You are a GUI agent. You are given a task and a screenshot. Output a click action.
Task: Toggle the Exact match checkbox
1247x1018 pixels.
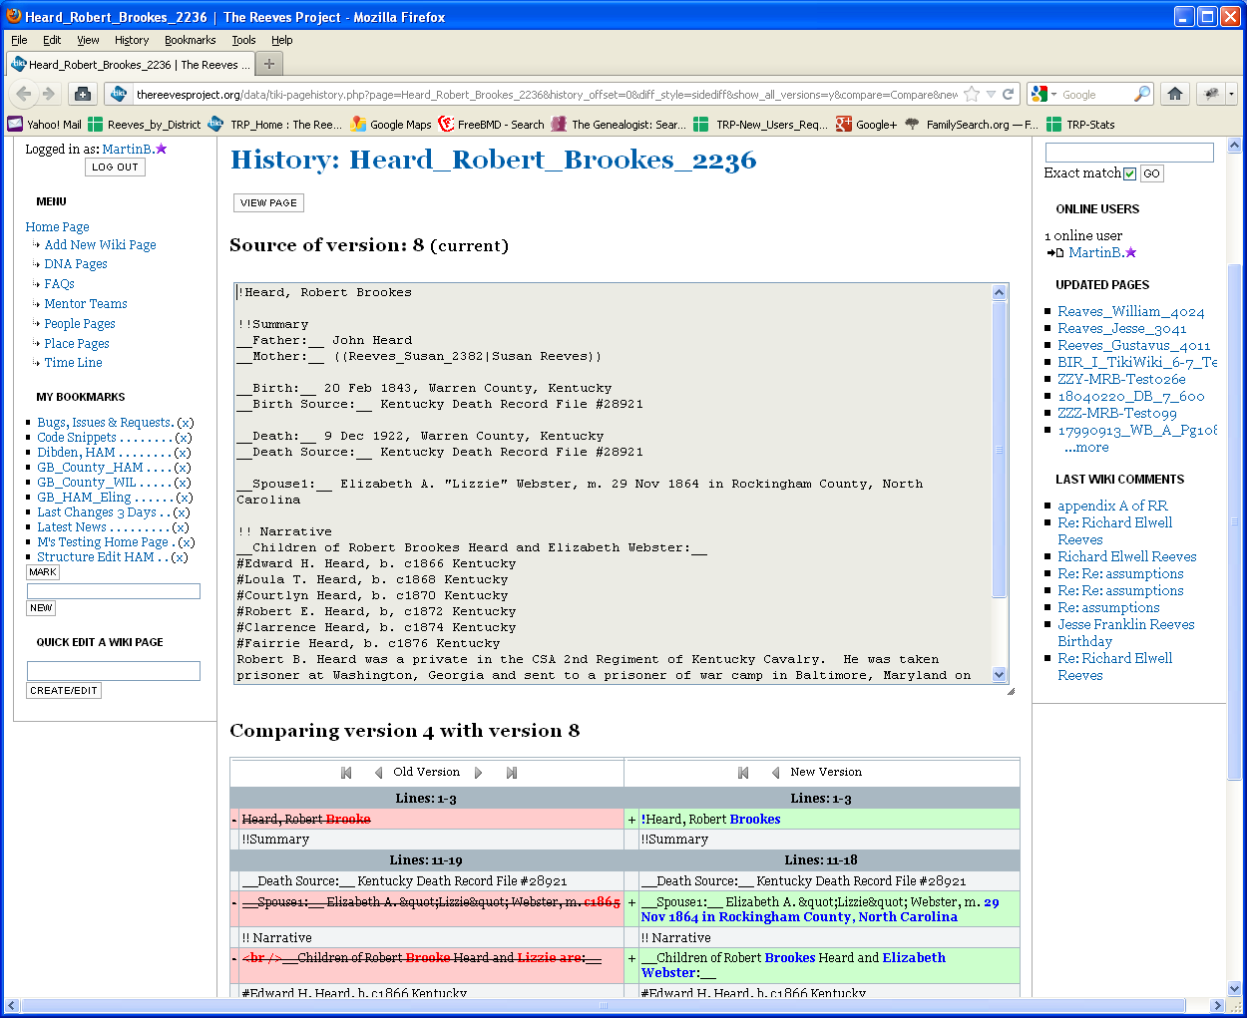pos(1129,173)
